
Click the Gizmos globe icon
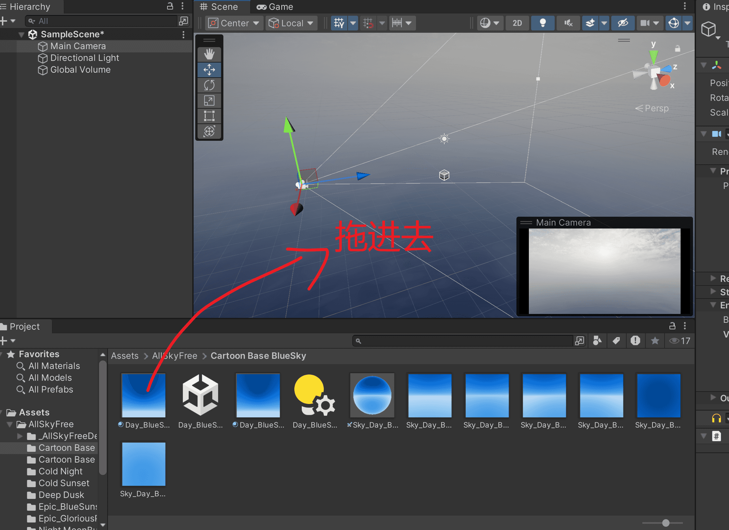coord(674,23)
